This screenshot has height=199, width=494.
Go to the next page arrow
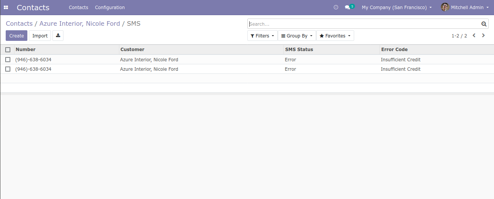click(x=483, y=36)
